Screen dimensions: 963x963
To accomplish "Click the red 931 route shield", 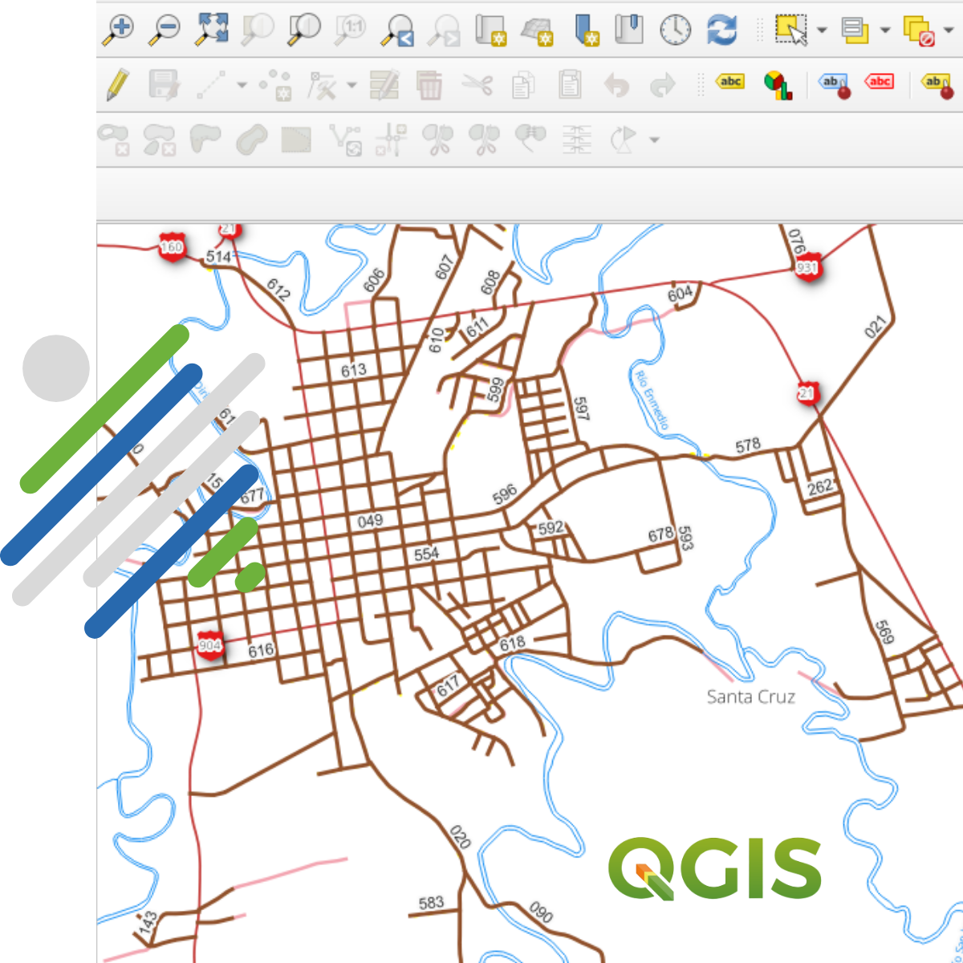I will [x=807, y=267].
